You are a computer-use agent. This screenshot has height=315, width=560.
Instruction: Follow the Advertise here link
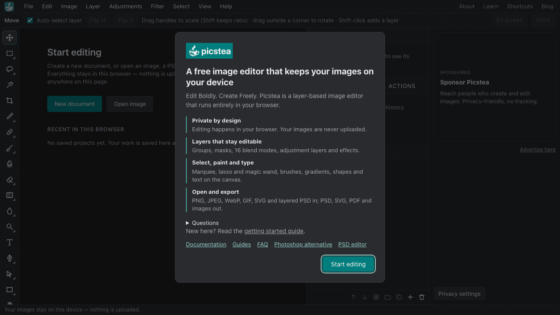(x=538, y=150)
